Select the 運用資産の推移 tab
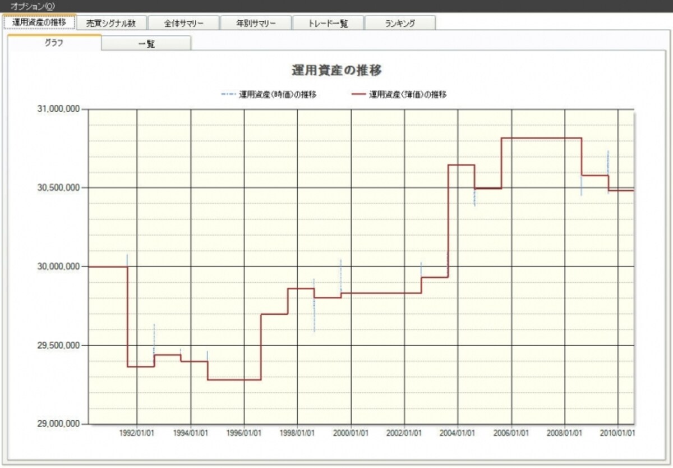Screen dimensions: 673x468 point(39,22)
